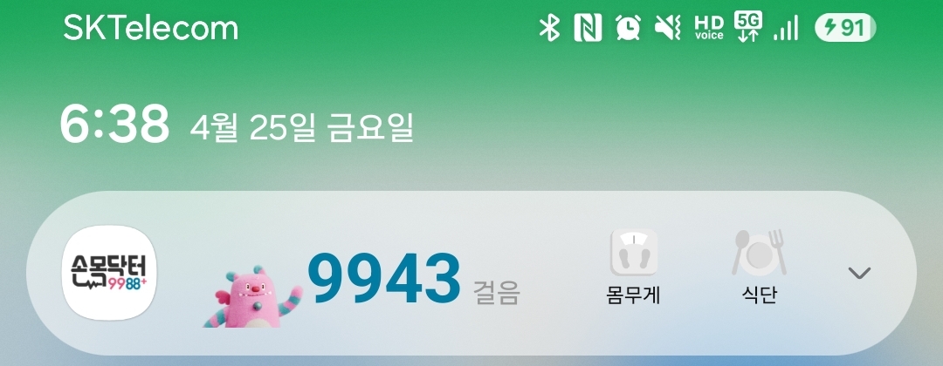Tap the SKTelecom carrier name
The width and height of the screenshot is (943, 366).
point(150,28)
